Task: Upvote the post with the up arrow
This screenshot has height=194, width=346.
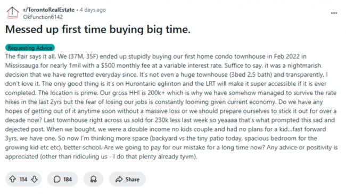Action: [x=12, y=179]
